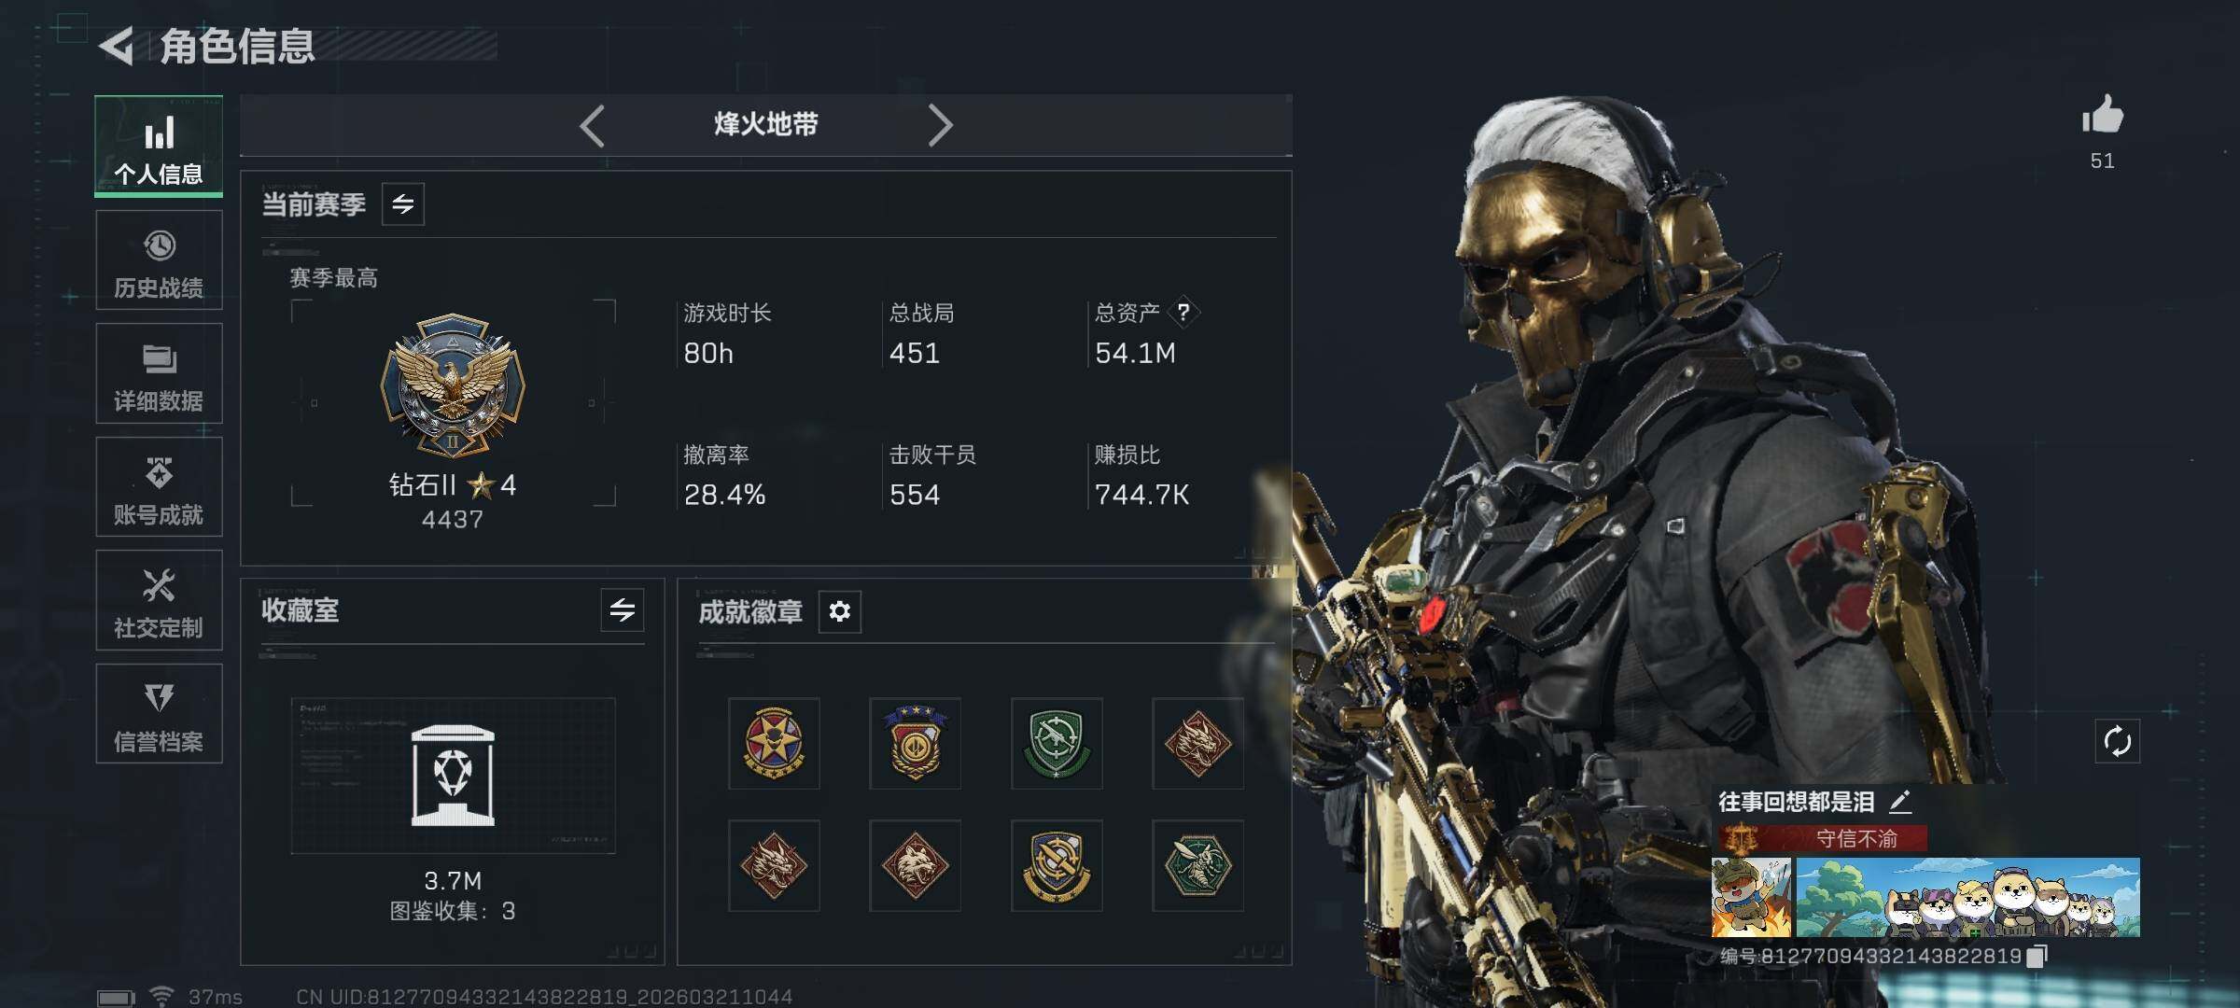Open the 详细数据 sidebar tab

159,373
